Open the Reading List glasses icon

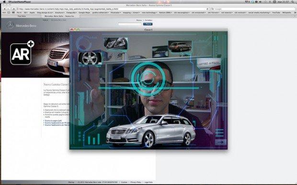pos(4,12)
